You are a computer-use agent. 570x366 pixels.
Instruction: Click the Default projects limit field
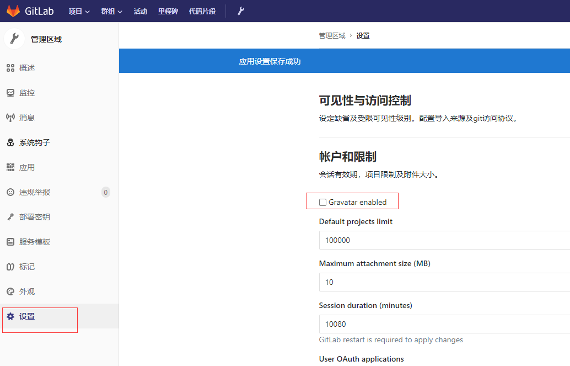444,240
